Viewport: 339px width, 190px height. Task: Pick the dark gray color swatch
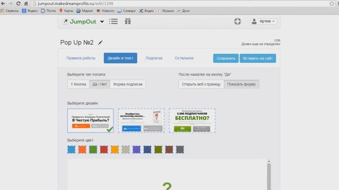(x=180, y=149)
